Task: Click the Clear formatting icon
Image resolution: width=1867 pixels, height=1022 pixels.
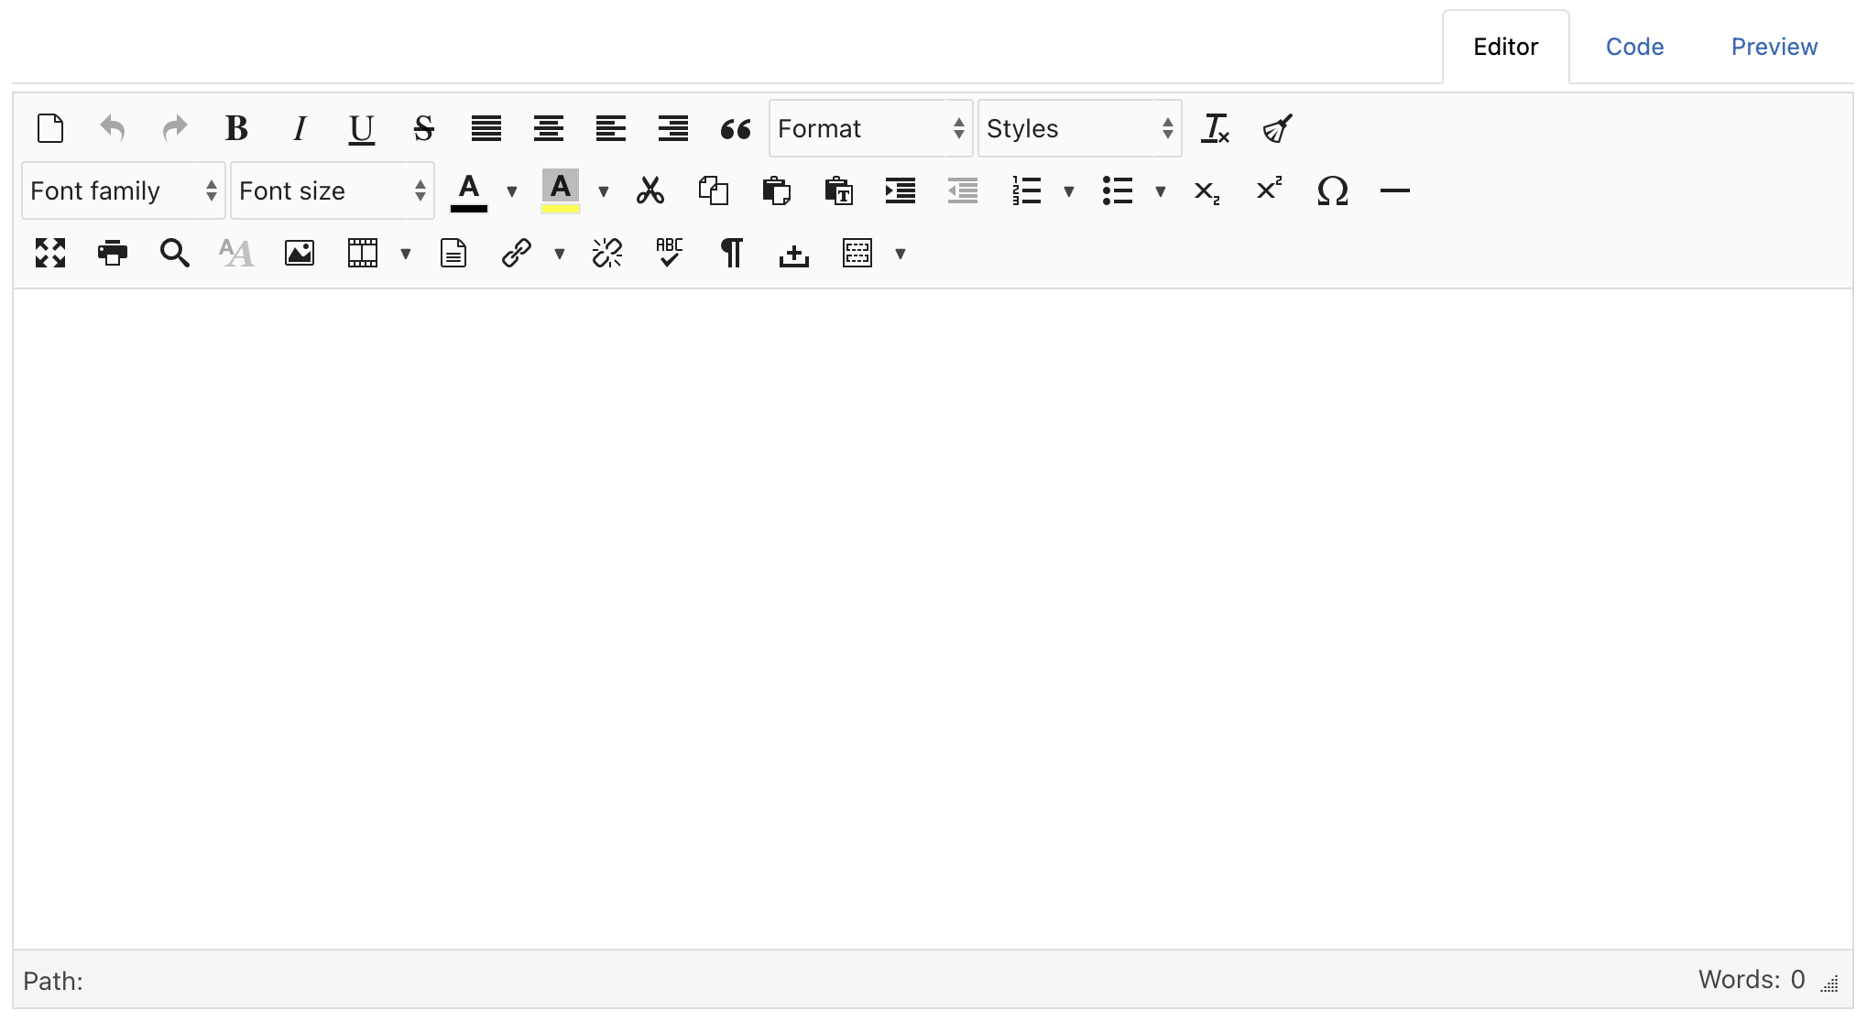Action: click(1215, 129)
